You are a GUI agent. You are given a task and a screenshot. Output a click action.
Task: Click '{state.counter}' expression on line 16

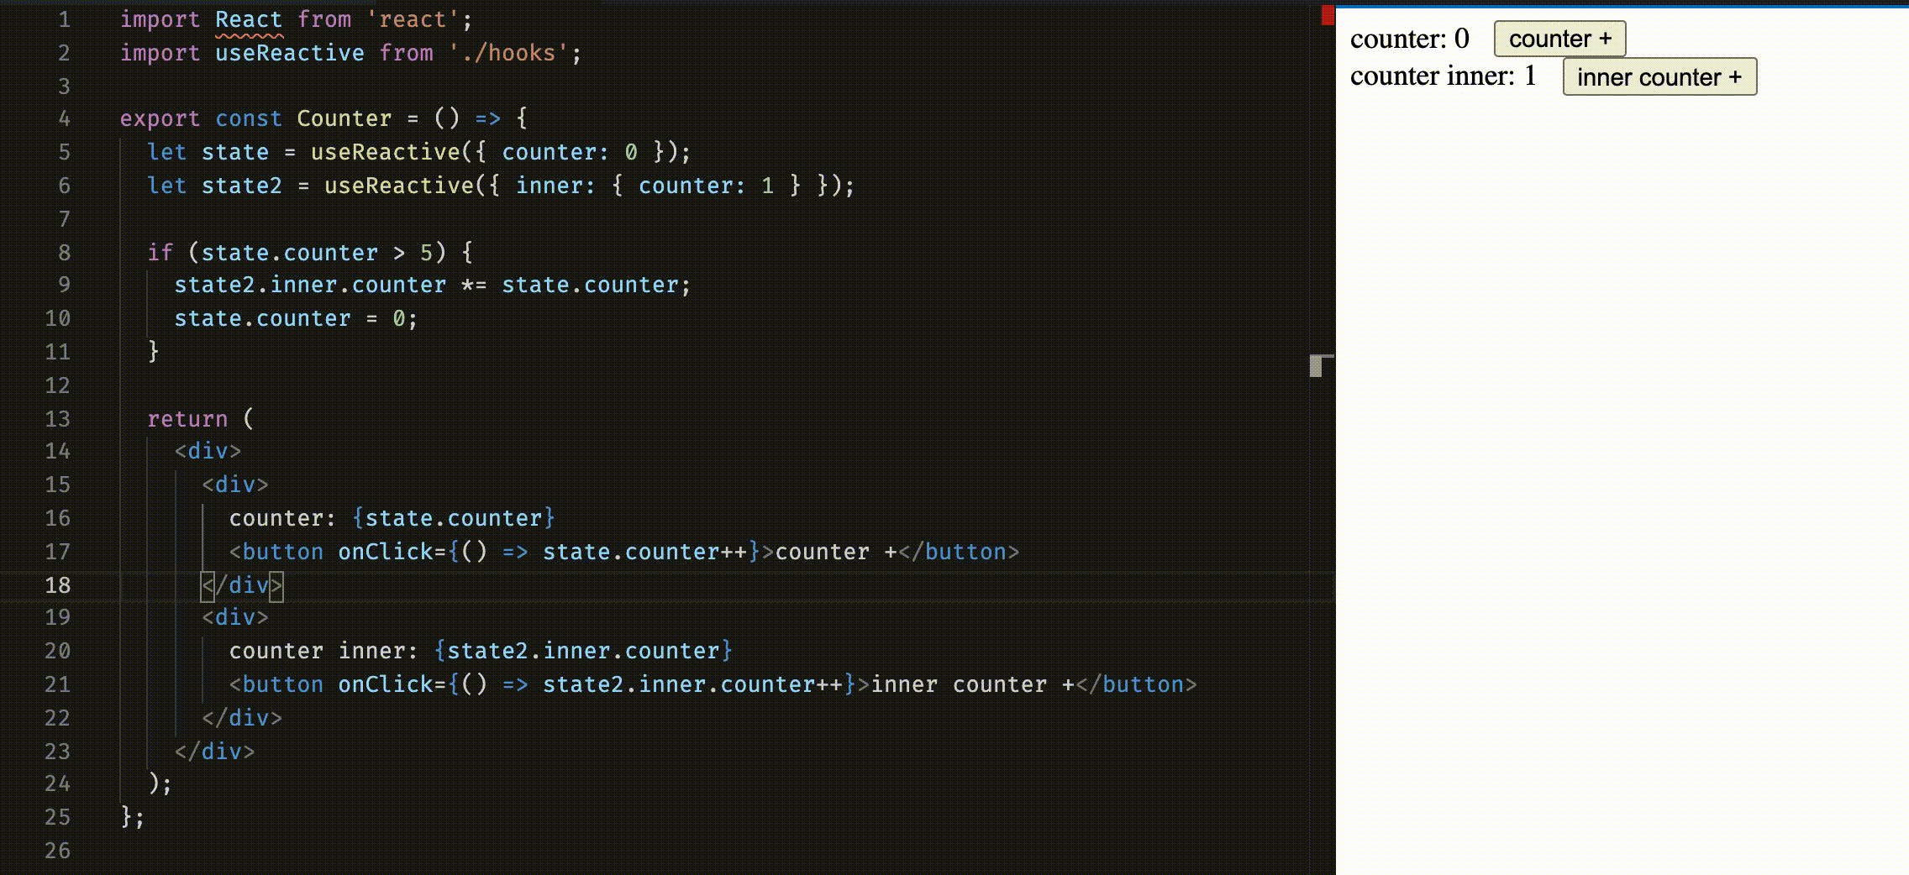tap(454, 518)
